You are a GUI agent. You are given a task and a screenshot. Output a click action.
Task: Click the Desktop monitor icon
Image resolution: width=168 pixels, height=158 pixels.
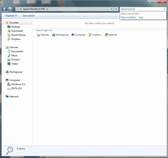click(x=9, y=27)
